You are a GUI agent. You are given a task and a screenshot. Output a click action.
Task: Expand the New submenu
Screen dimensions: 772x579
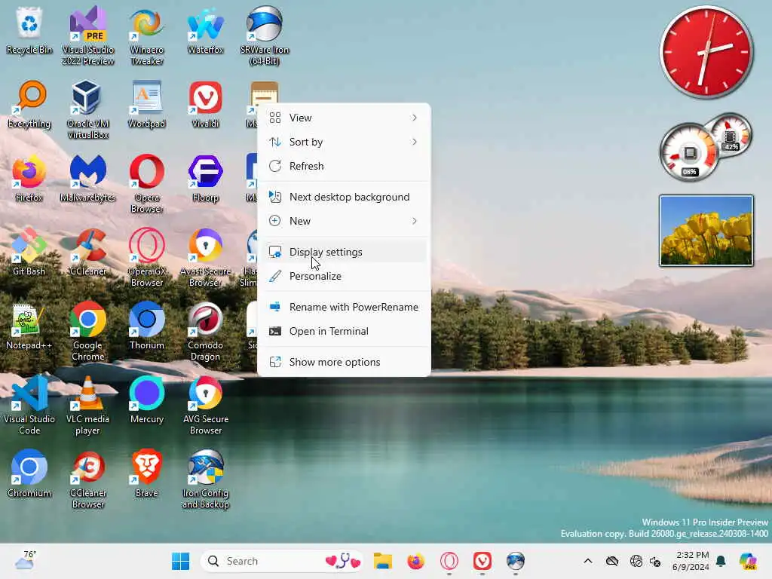(x=344, y=221)
